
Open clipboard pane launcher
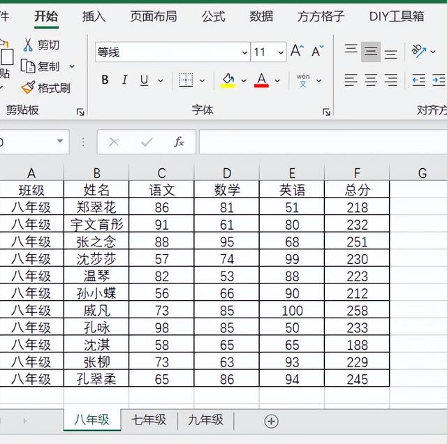tap(80, 112)
